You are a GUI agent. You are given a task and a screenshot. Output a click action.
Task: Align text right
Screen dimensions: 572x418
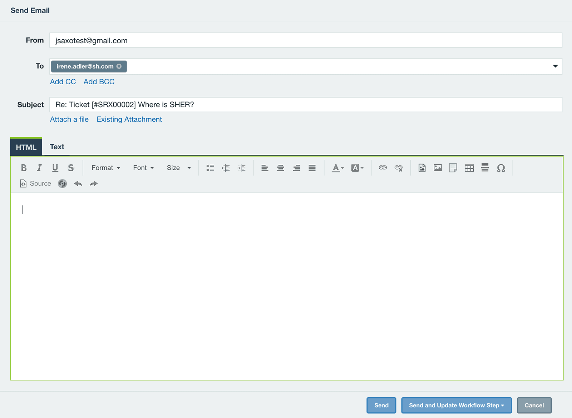pyautogui.click(x=296, y=168)
